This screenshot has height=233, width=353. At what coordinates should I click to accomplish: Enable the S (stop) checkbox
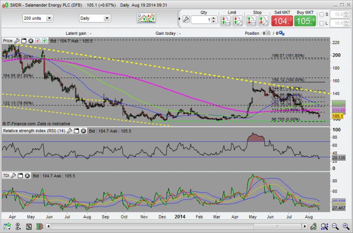pyautogui.click(x=321, y=15)
